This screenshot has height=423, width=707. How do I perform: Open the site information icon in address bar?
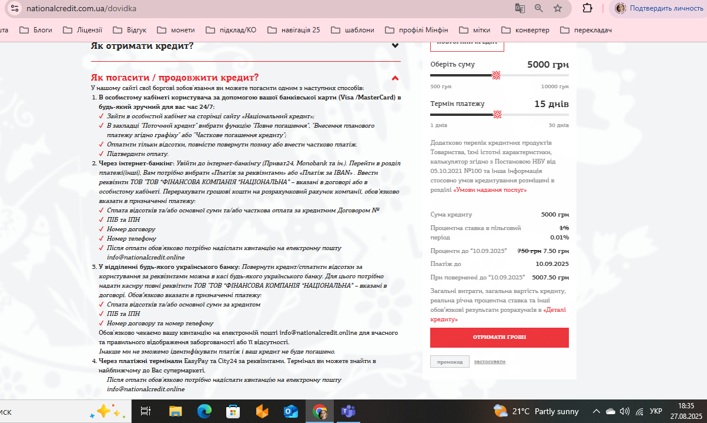tap(15, 8)
